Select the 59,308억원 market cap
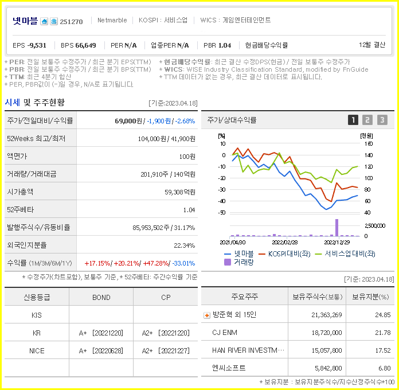 (180, 192)
